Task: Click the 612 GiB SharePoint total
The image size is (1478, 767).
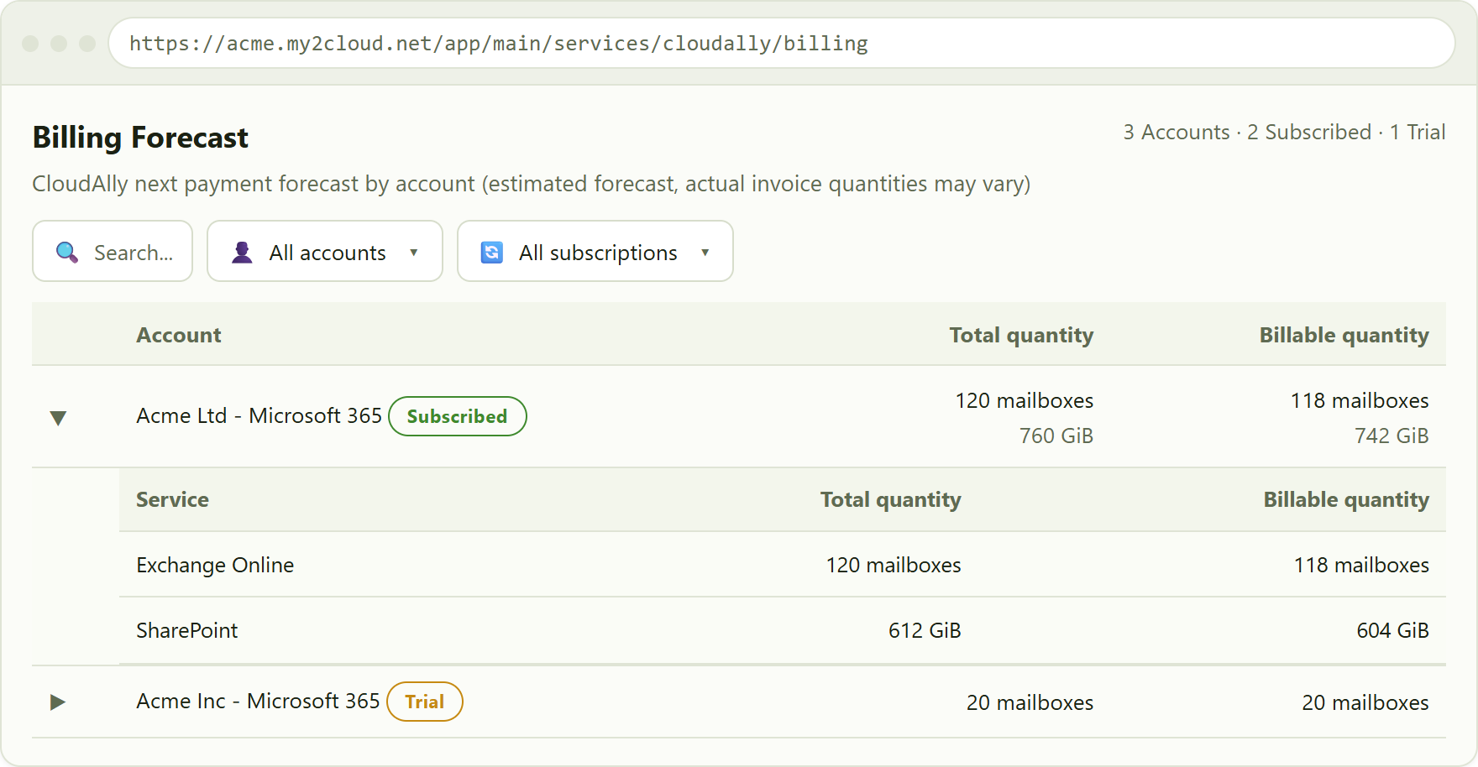Action: pos(925,631)
